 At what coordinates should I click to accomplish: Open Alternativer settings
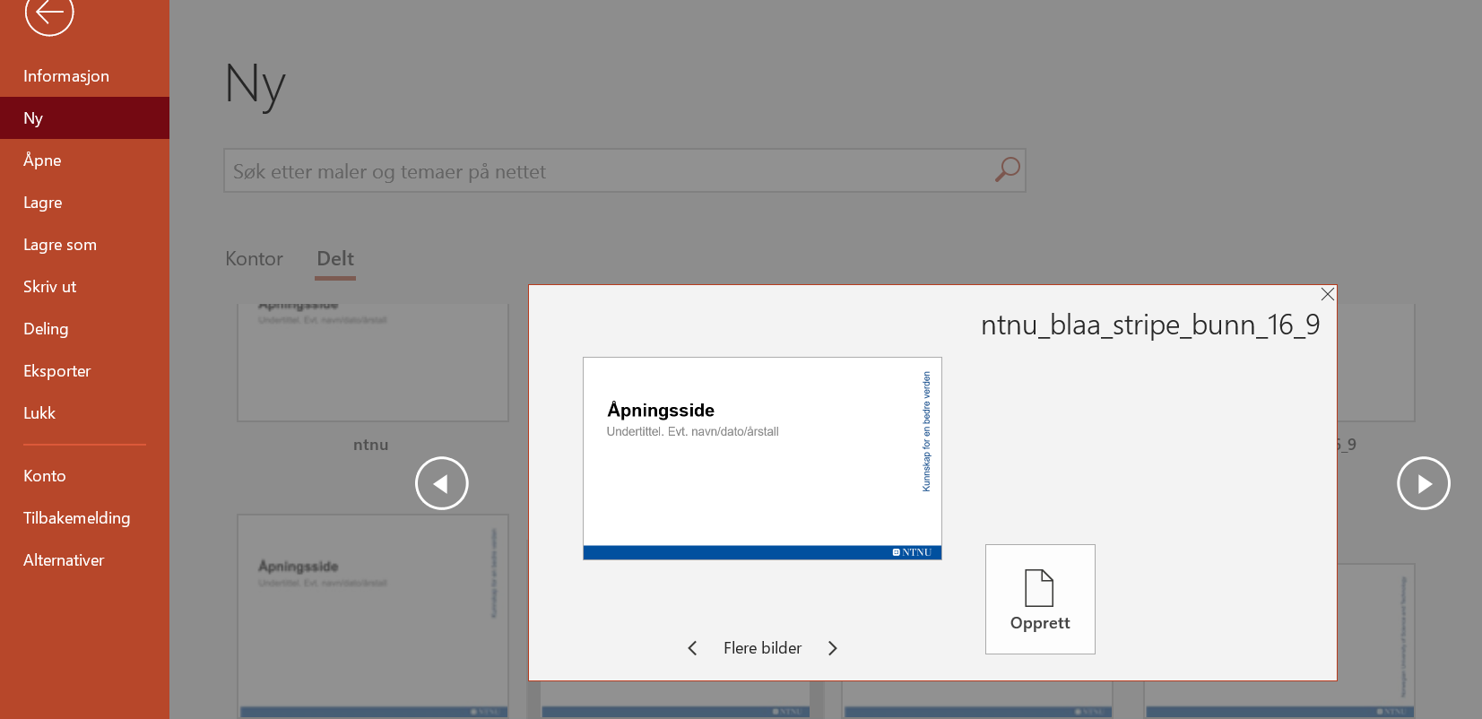(x=84, y=560)
